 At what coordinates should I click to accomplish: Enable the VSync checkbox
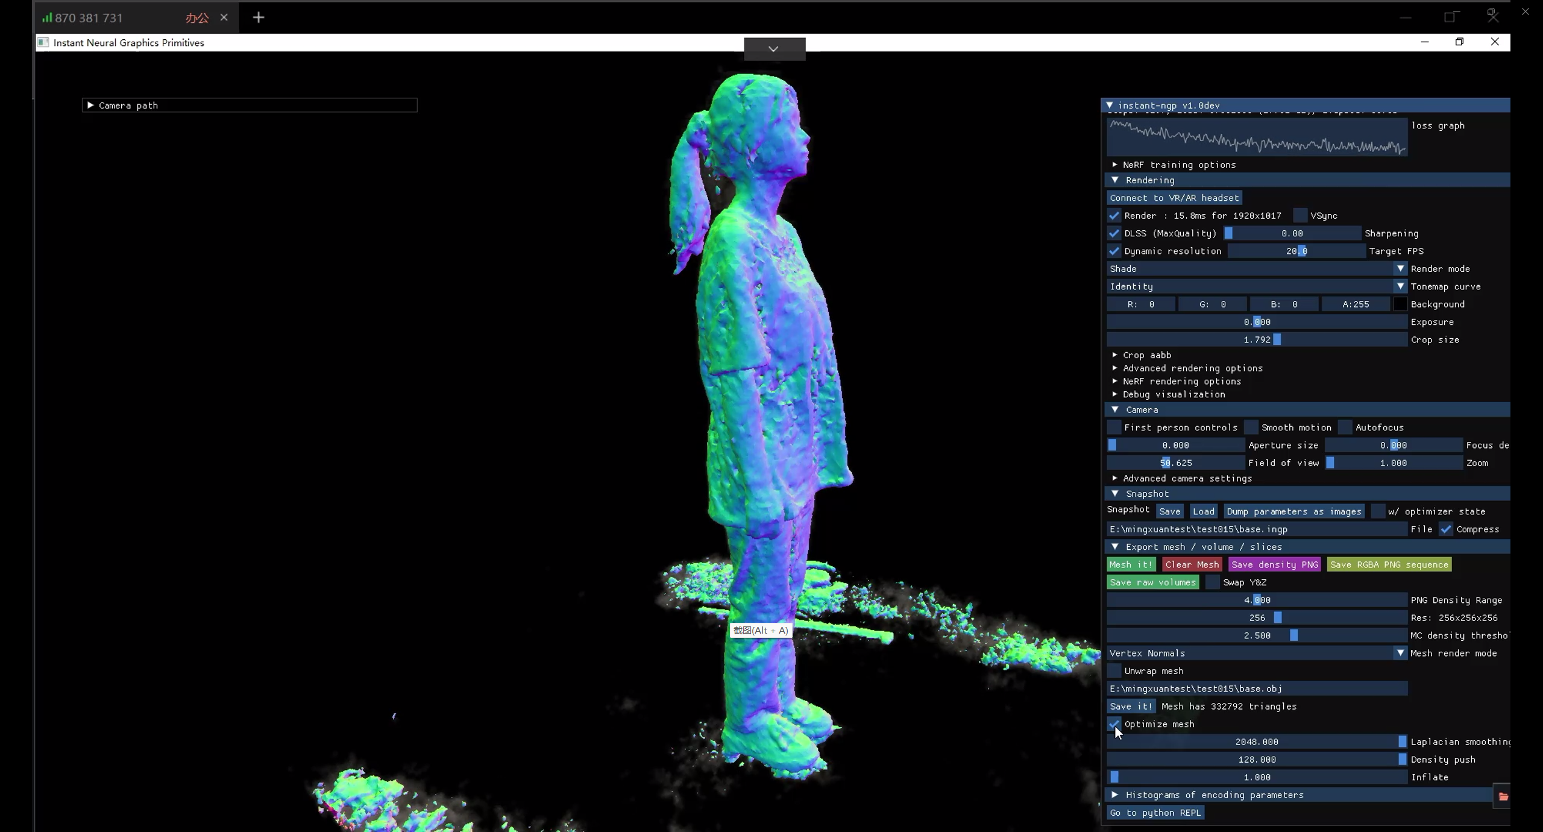(x=1300, y=215)
